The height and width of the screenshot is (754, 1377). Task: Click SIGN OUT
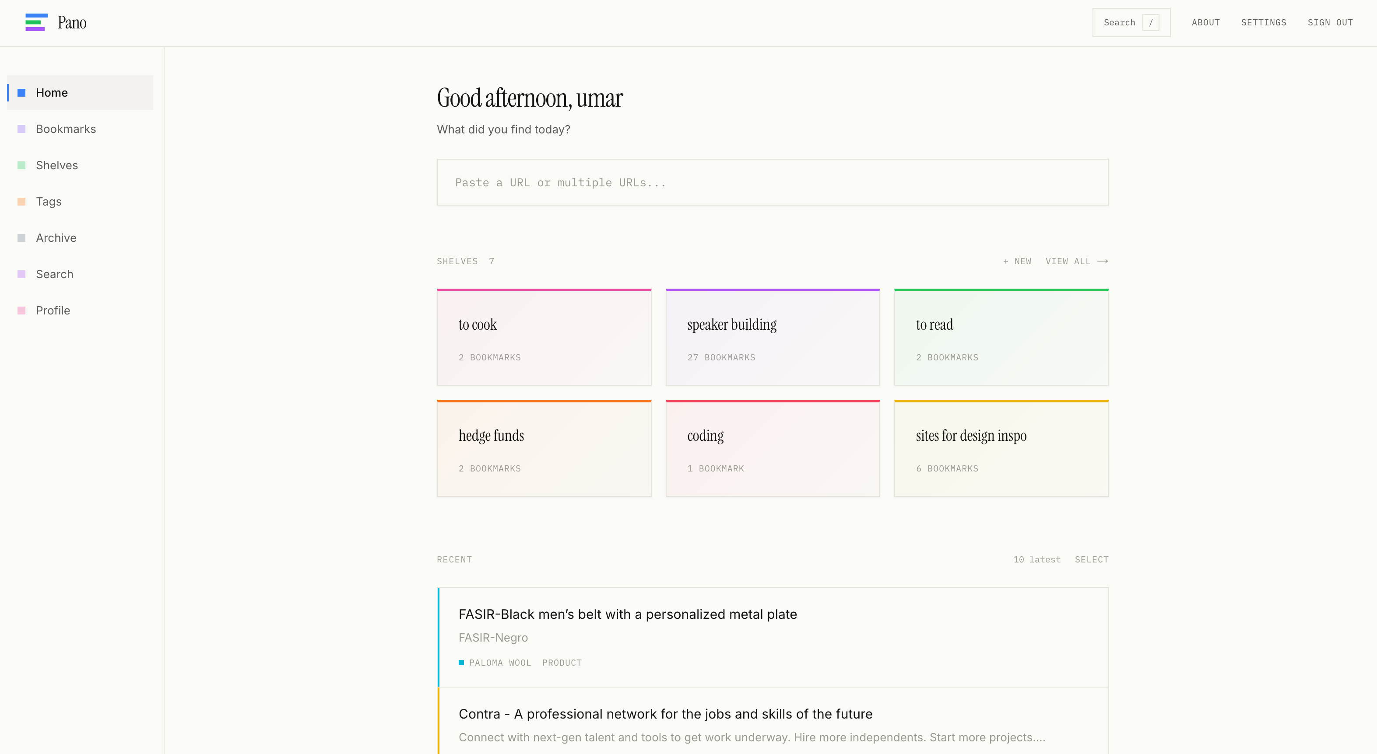[1331, 22]
